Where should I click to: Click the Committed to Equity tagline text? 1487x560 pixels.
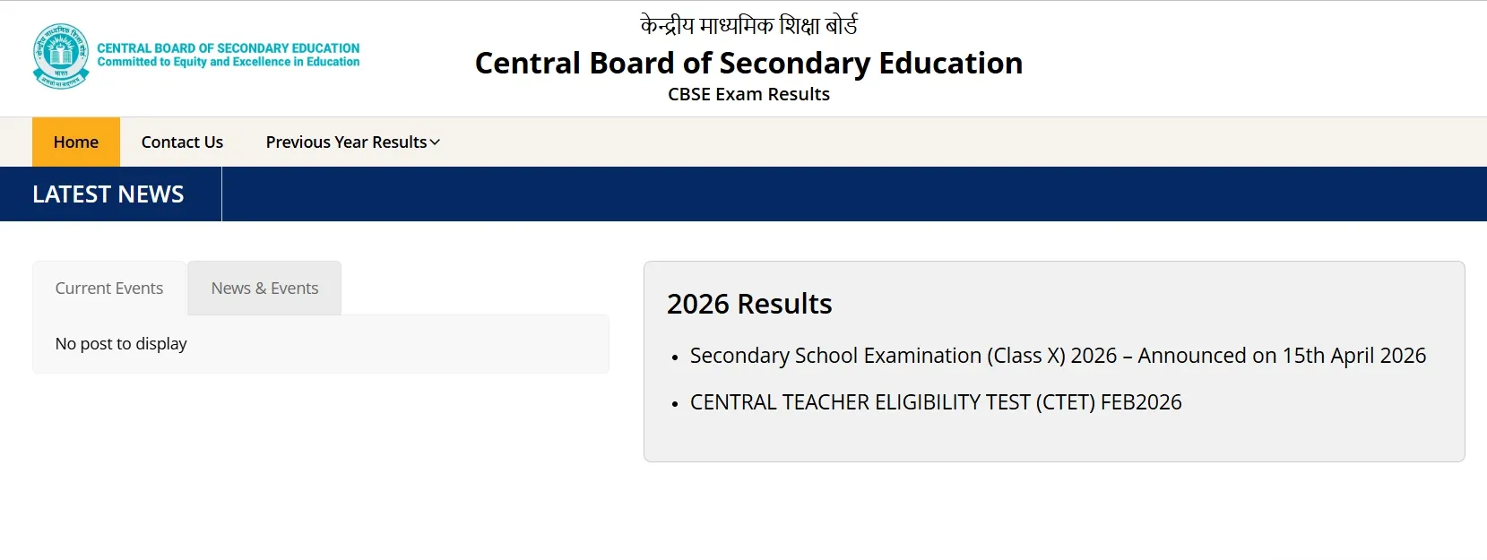click(x=229, y=62)
